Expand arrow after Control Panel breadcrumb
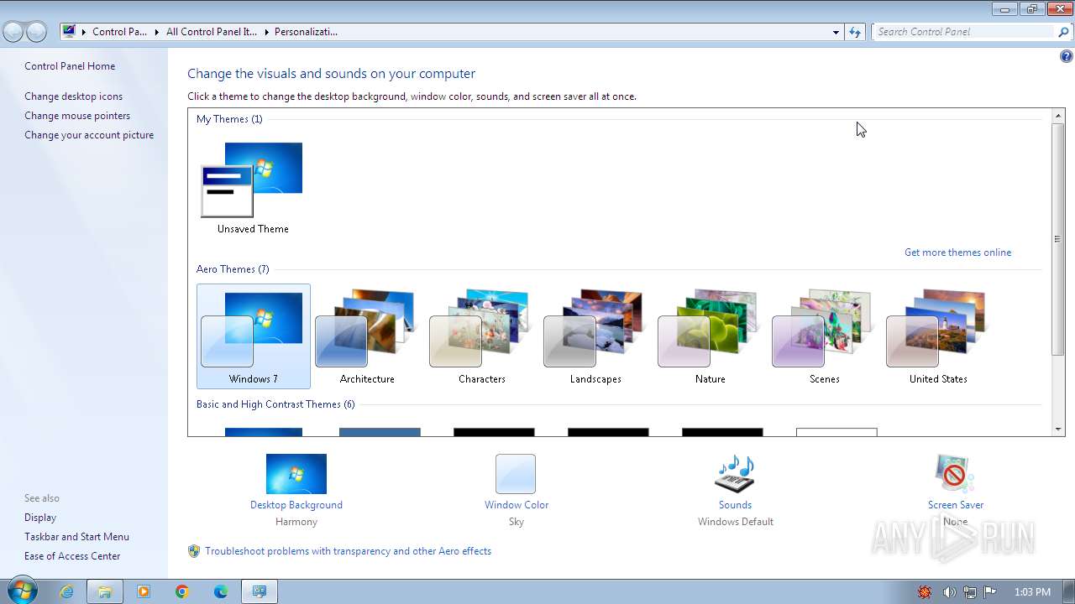This screenshot has width=1075, height=604. pyautogui.click(x=157, y=32)
